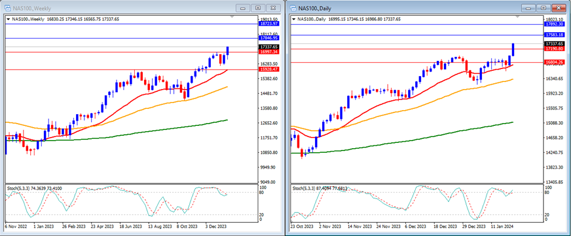The image size is (571, 236).
Task: Click 15923.20 on the Daily price scale
Action: (x=555, y=94)
